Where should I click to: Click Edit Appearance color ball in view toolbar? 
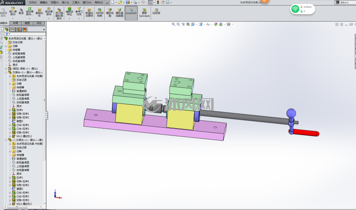tap(216, 24)
